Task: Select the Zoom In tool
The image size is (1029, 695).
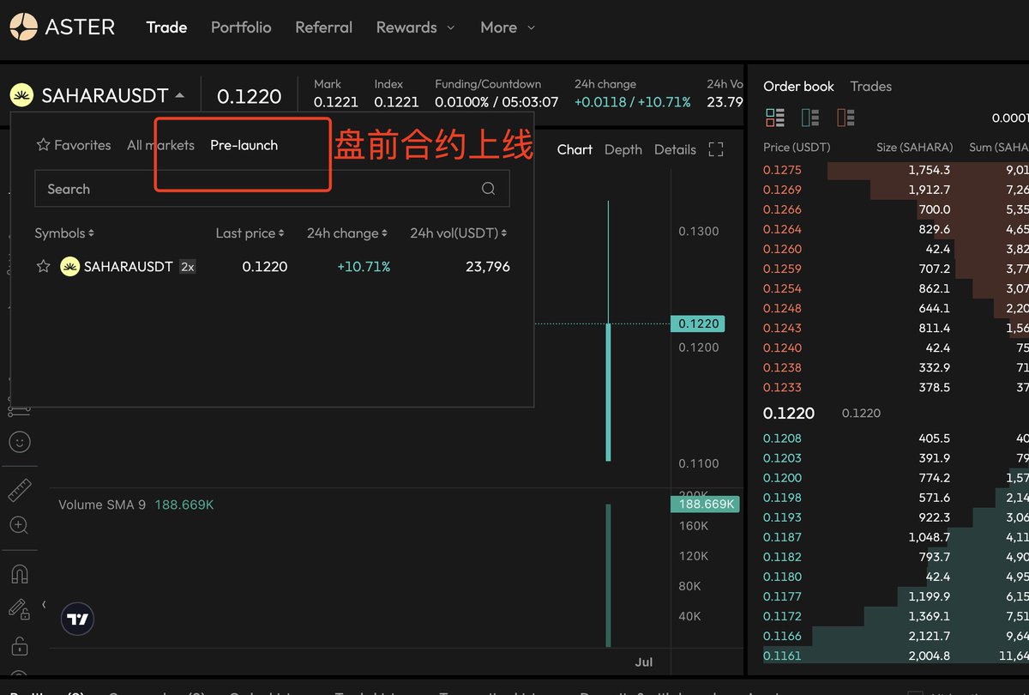Action: (x=19, y=524)
